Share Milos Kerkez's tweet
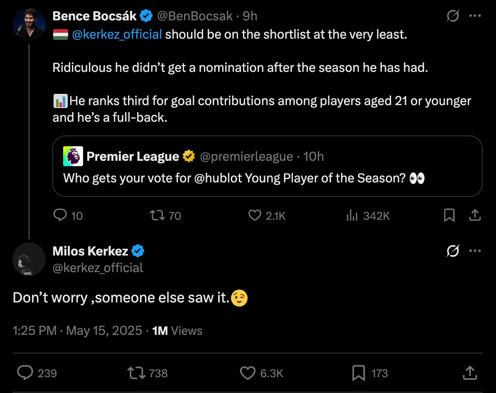Viewport: 496px width, 393px height. point(469,373)
